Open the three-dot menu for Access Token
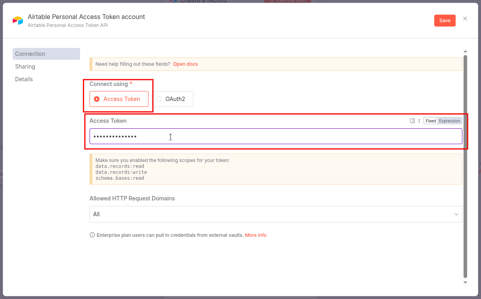 point(419,121)
